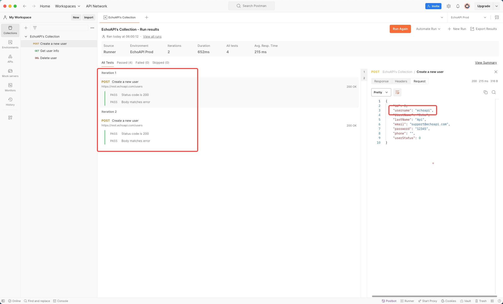Switch to the Headers tab
Screen dimensions: 503x304
[401, 81]
